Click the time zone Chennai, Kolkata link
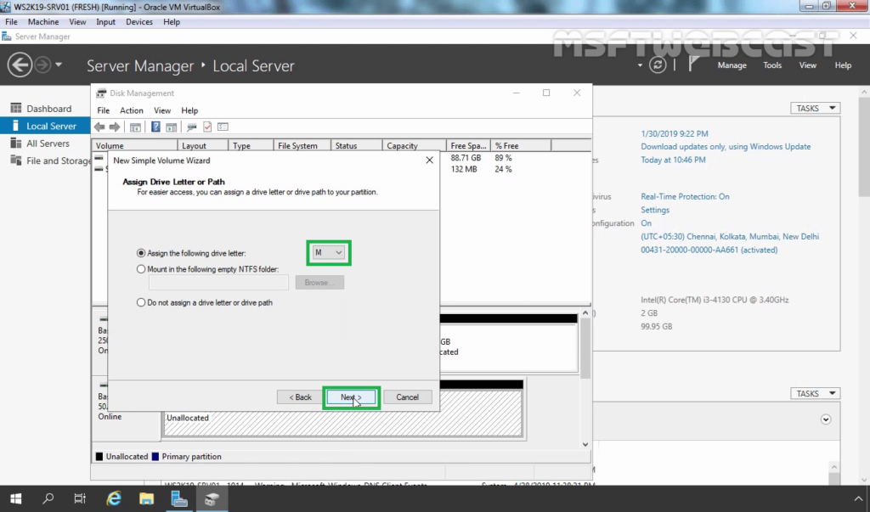Image resolution: width=870 pixels, height=512 pixels. click(x=730, y=236)
